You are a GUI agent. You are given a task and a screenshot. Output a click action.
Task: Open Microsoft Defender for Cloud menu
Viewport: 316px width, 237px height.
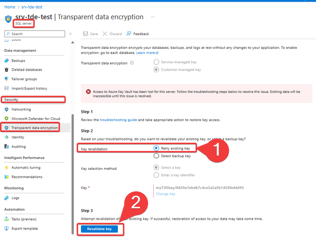(36, 118)
